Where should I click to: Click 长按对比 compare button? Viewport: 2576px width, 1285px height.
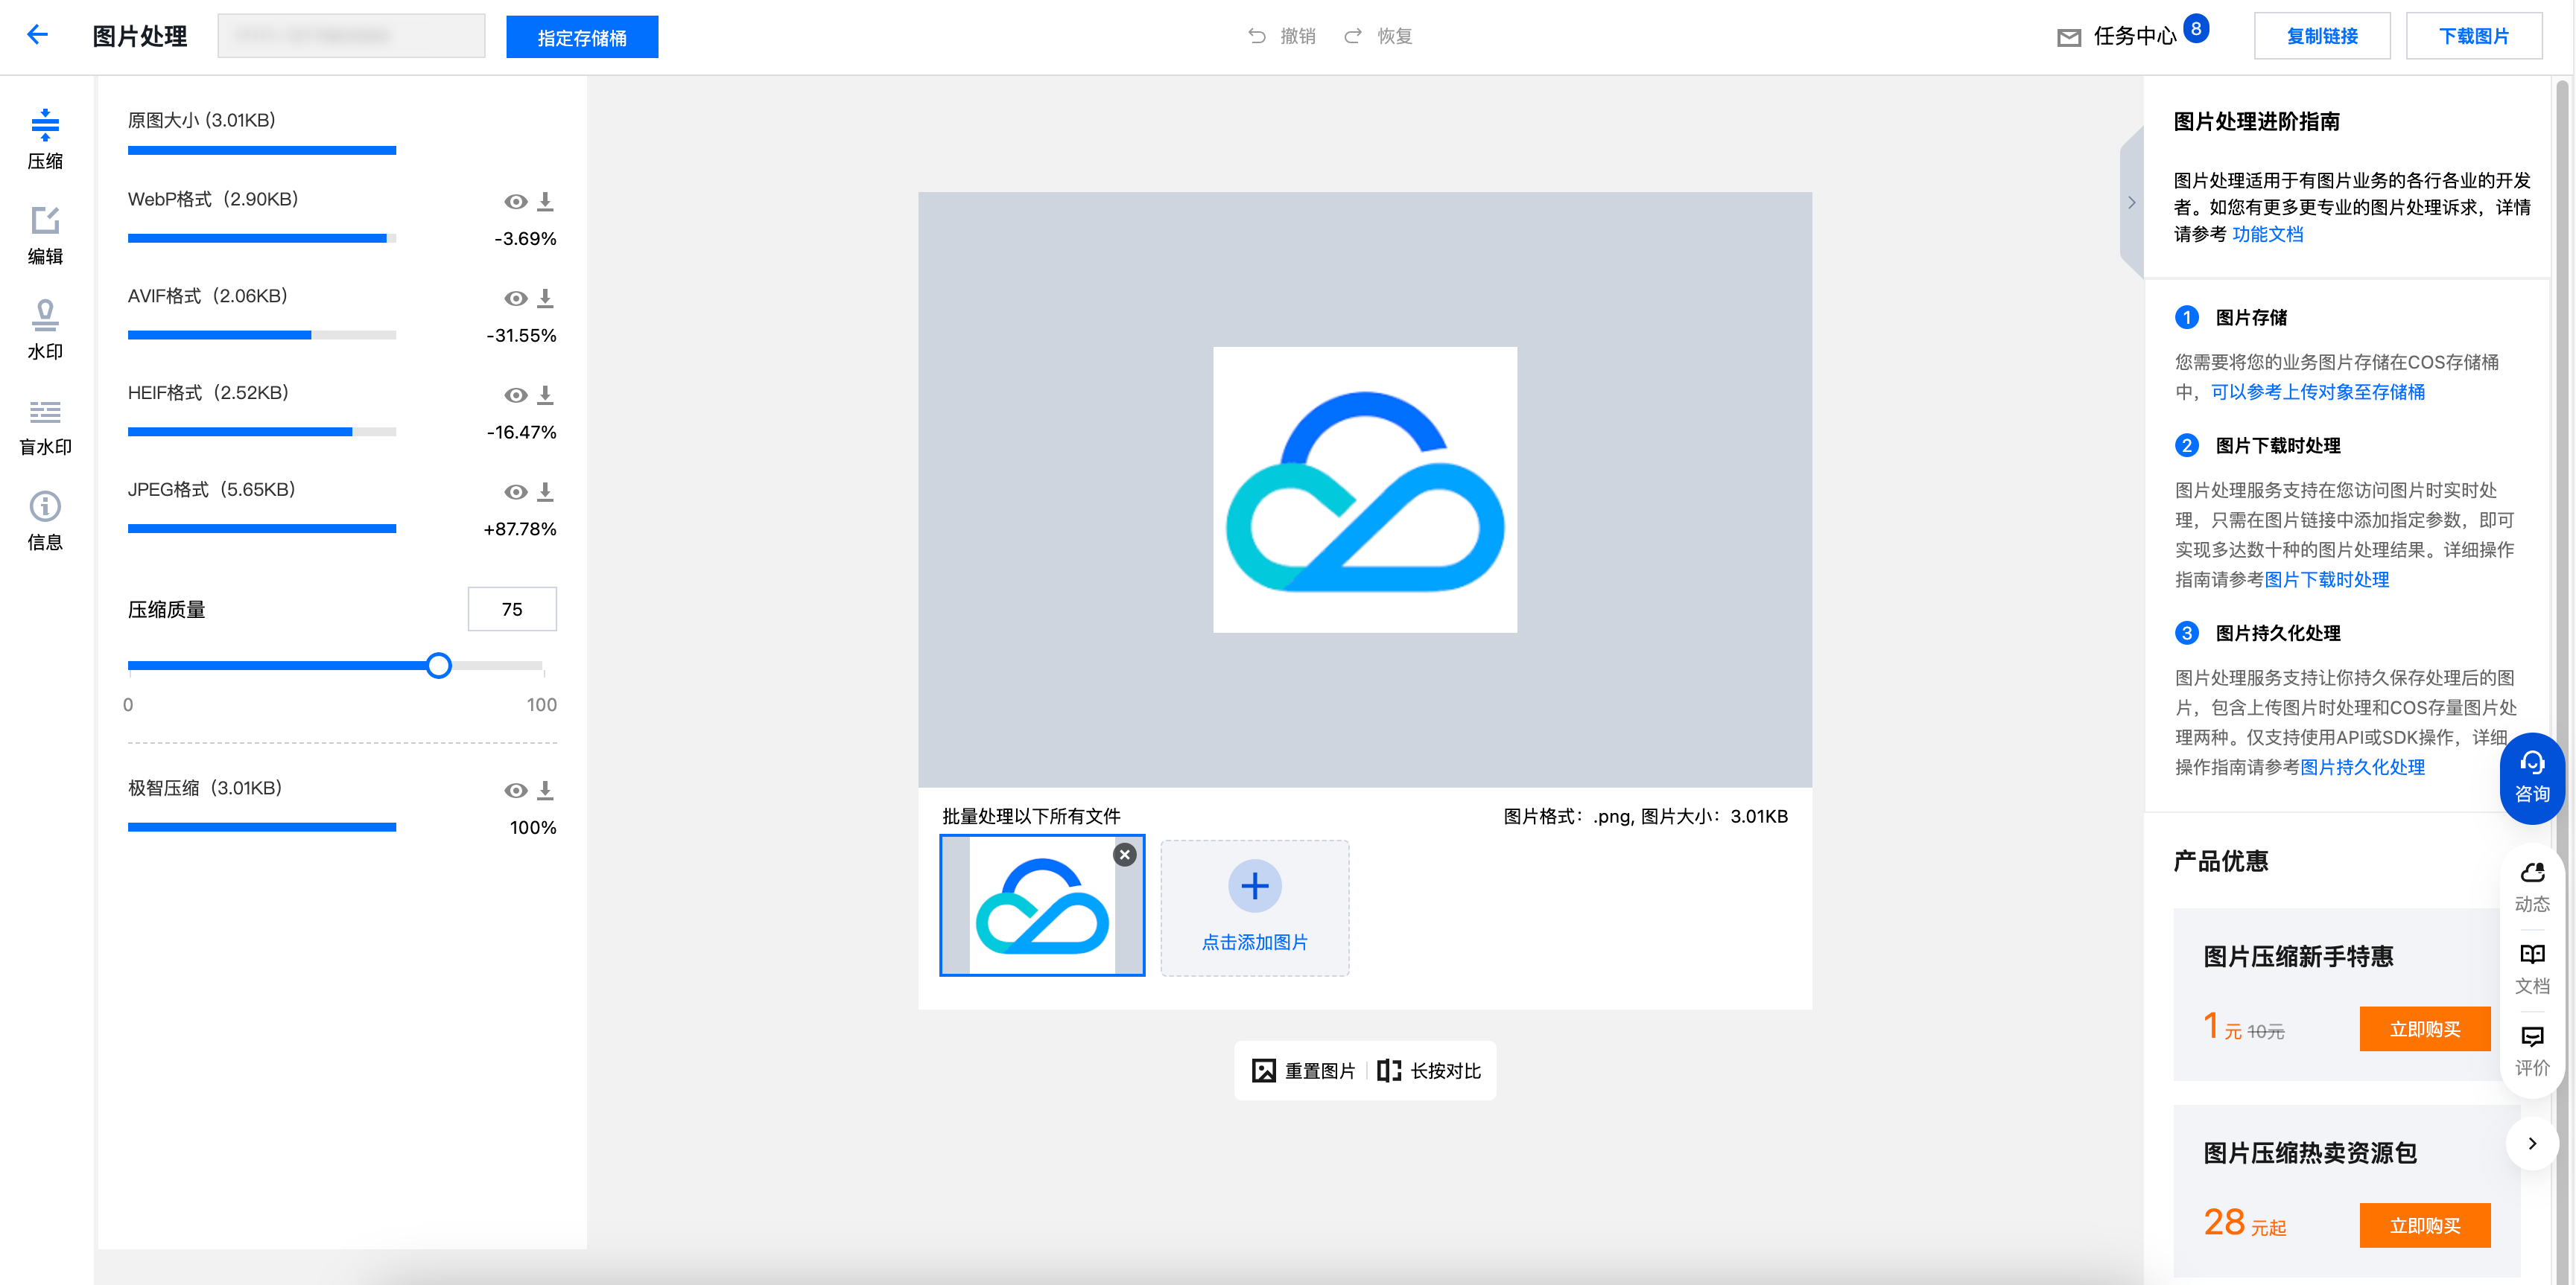click(1430, 1070)
